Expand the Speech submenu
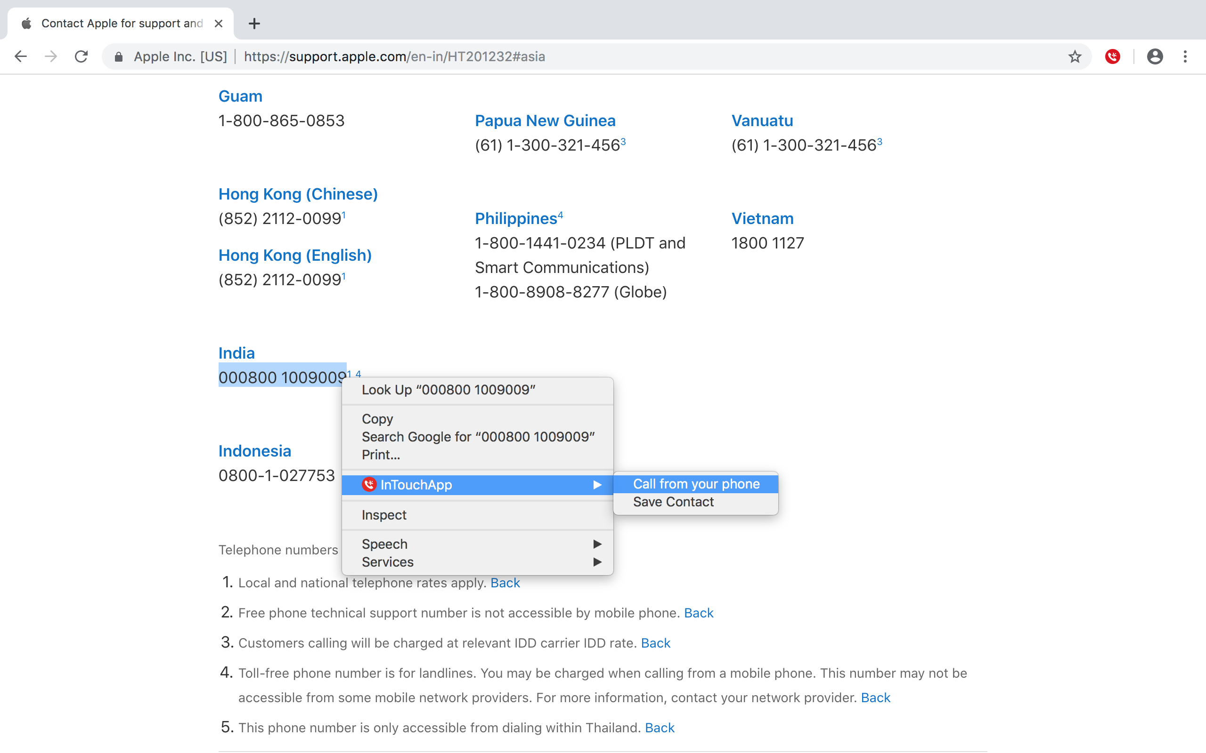 (477, 544)
